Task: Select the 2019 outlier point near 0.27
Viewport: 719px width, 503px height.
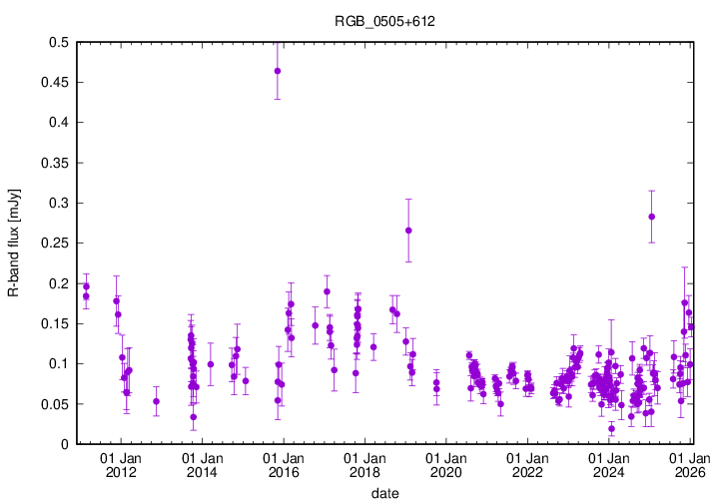Action: (x=408, y=231)
